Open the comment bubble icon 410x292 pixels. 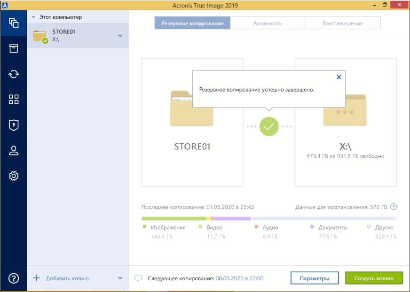point(138,278)
